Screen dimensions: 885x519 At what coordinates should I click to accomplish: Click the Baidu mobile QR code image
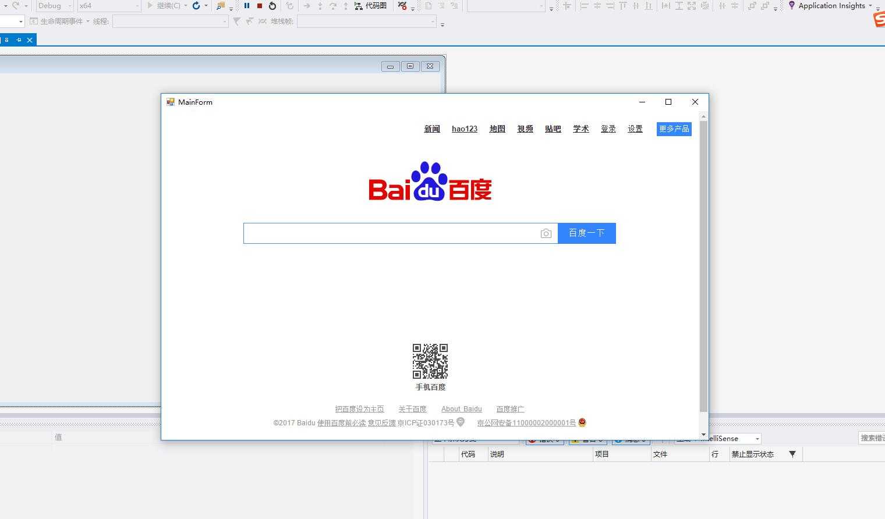tap(430, 361)
